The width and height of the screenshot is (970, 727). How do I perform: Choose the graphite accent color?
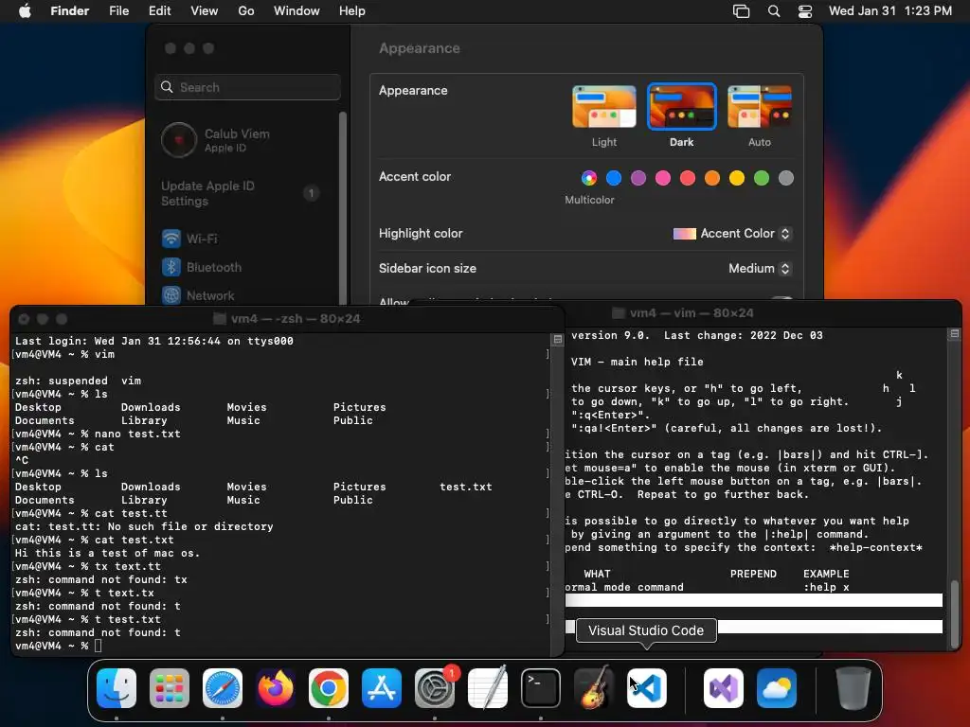coord(785,178)
